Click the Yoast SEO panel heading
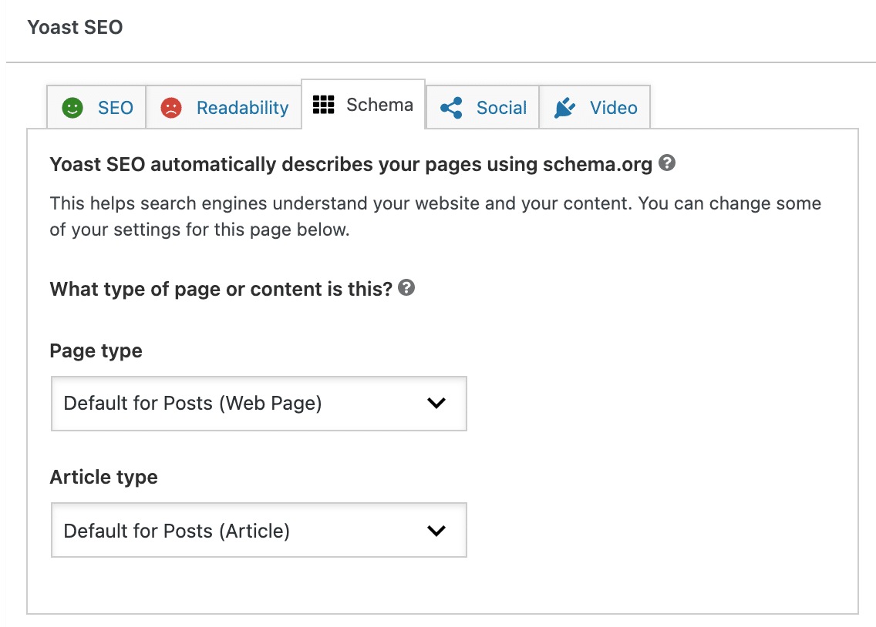 point(75,27)
